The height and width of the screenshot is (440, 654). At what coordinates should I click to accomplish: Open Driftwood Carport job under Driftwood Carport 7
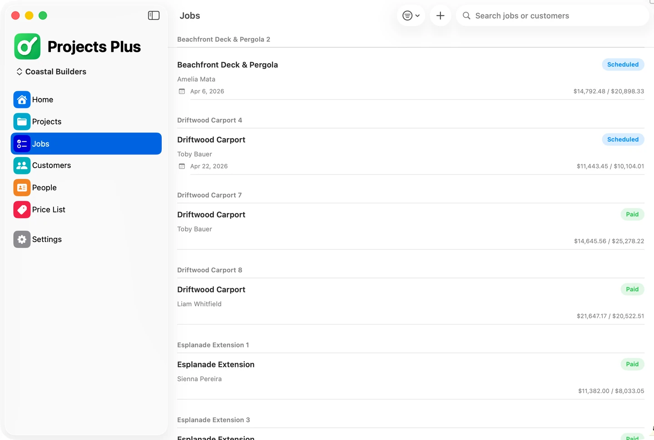tap(411, 227)
